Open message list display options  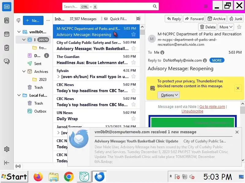(x=138, y=19)
